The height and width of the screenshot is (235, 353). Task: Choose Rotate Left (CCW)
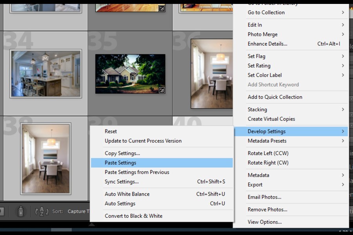click(268, 154)
